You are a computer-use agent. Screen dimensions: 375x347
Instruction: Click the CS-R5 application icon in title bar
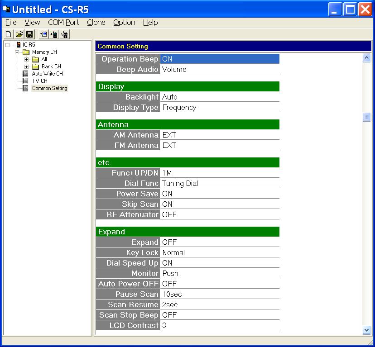(x=6, y=10)
